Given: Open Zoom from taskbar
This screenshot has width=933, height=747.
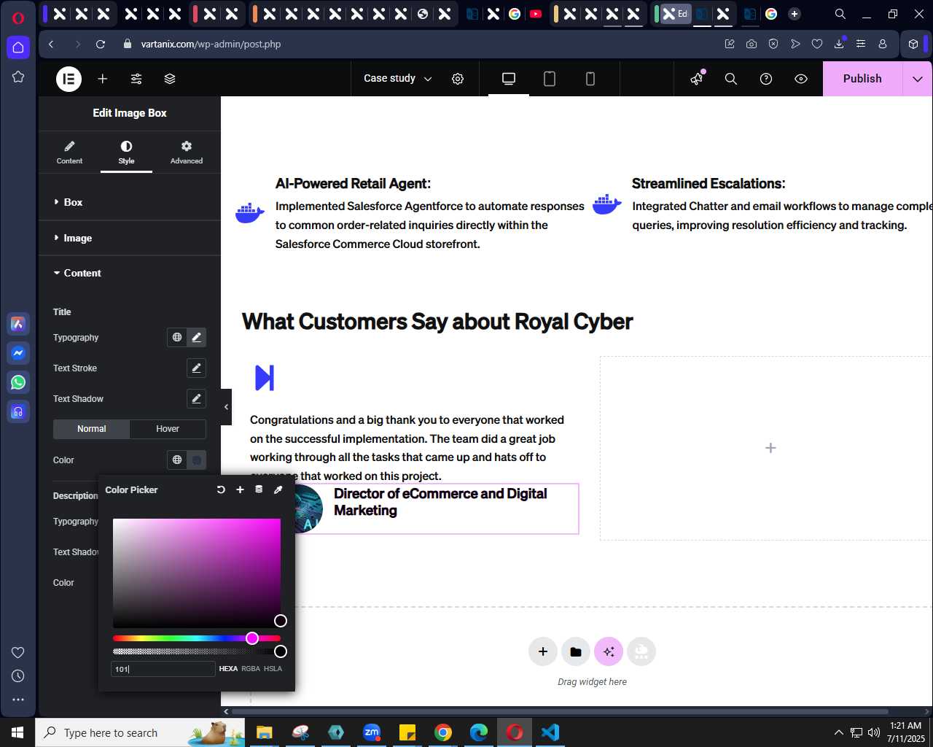Looking at the screenshot, I should (372, 732).
